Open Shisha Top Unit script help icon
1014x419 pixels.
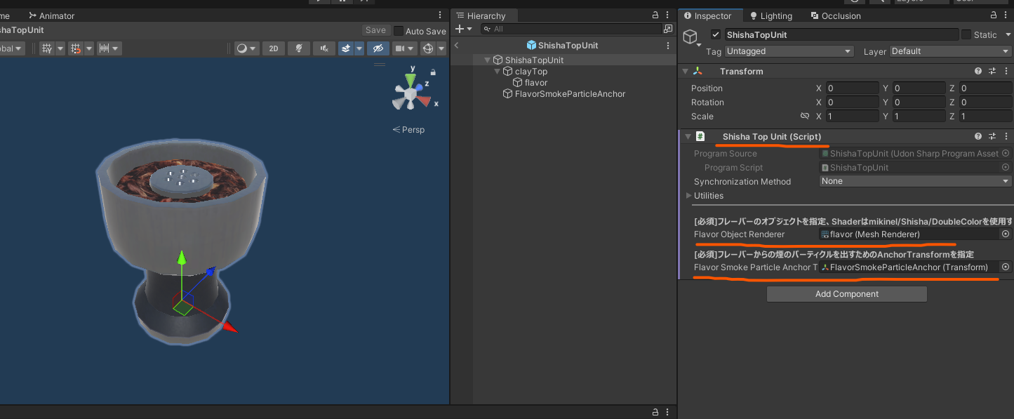978,136
